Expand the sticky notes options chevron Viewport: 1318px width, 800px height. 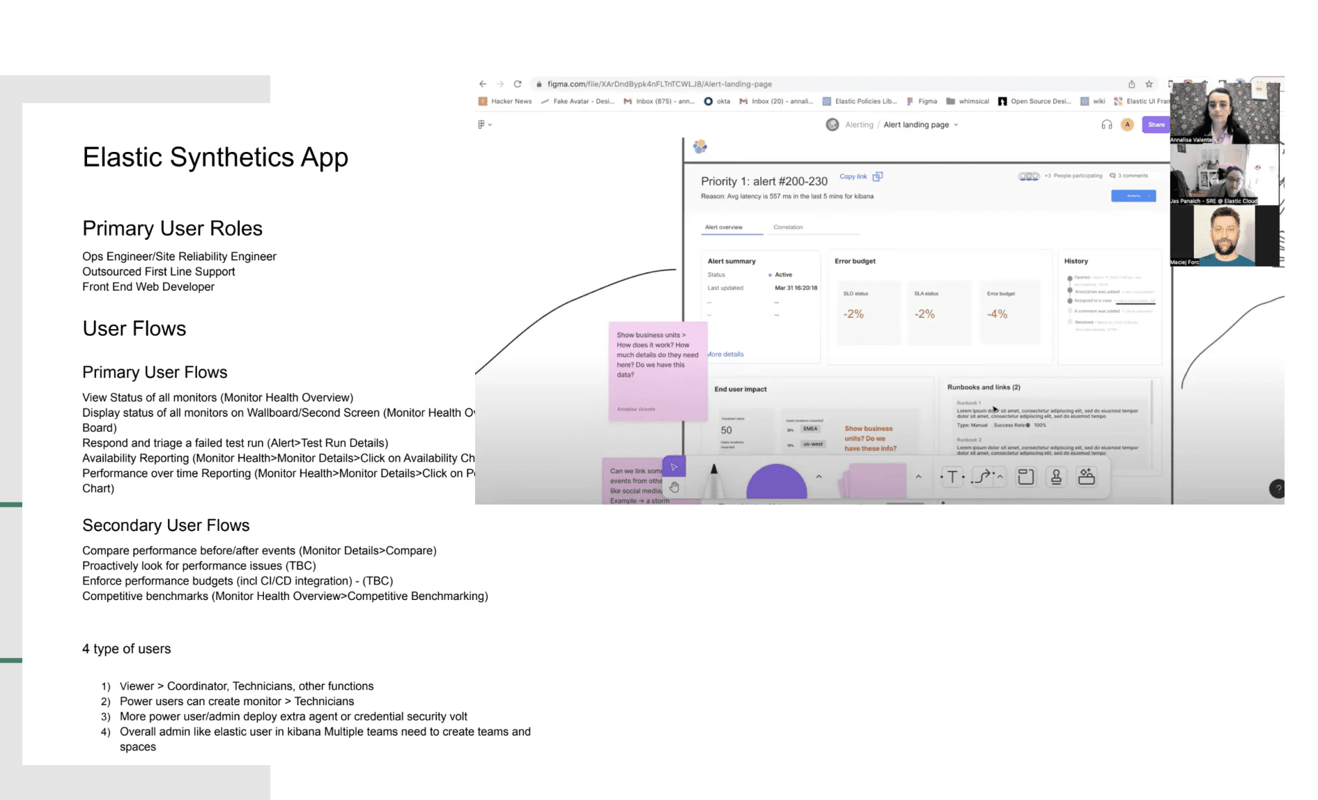(x=918, y=477)
